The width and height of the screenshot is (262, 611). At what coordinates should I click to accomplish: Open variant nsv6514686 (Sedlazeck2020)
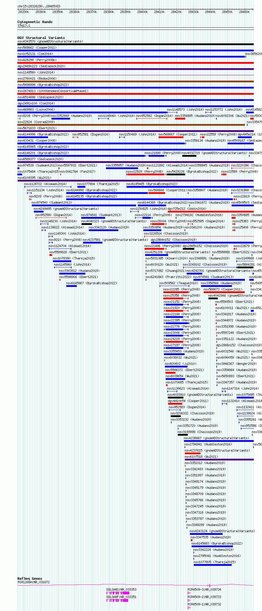tap(41, 97)
